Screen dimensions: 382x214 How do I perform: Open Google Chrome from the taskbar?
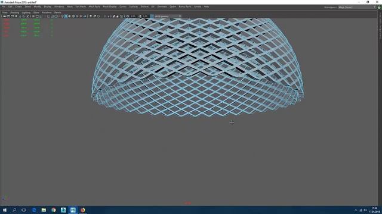(54, 210)
